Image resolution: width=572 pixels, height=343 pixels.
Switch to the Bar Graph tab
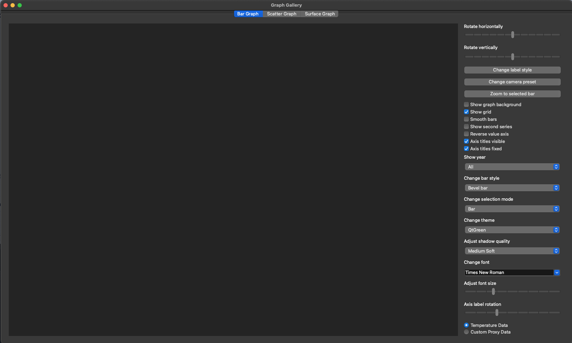pyautogui.click(x=248, y=14)
